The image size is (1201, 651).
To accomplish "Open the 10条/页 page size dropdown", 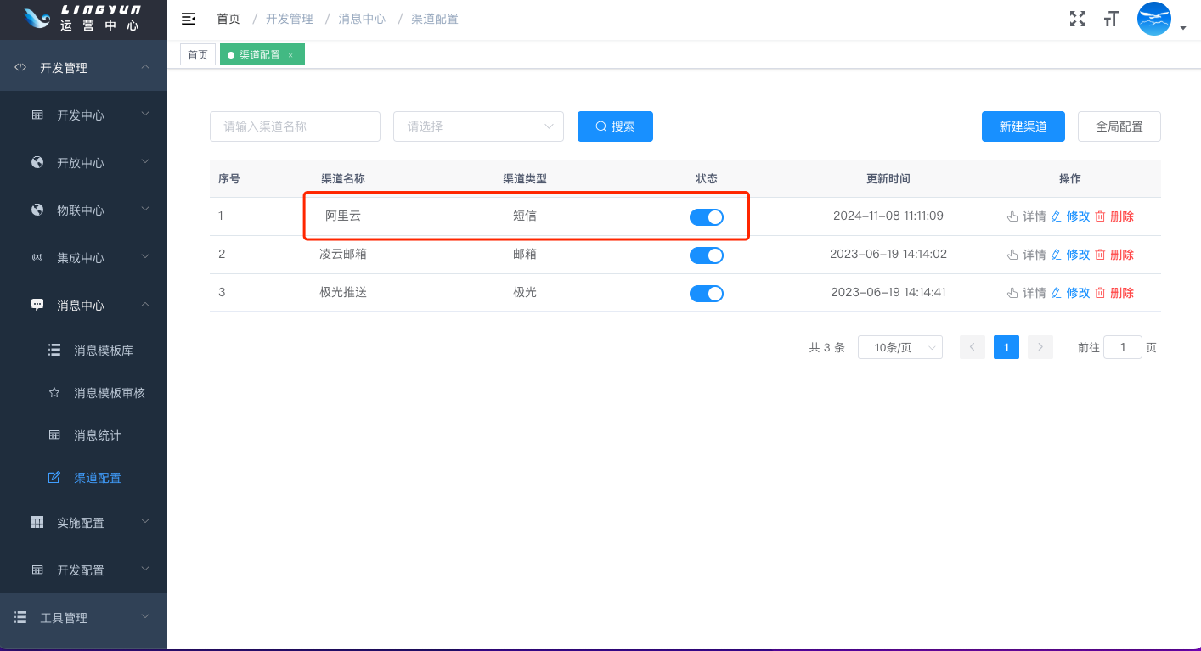I will (900, 347).
